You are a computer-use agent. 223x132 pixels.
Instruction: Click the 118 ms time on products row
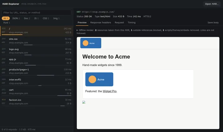[68, 70]
